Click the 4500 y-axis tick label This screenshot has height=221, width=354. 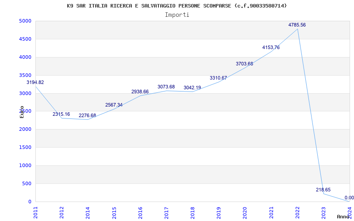pyautogui.click(x=25, y=39)
